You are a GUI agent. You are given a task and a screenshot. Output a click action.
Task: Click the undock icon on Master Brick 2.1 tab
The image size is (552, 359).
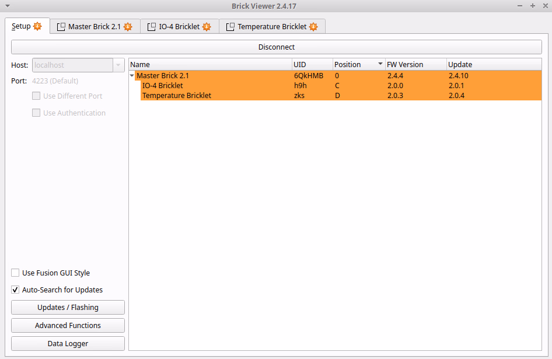point(61,27)
